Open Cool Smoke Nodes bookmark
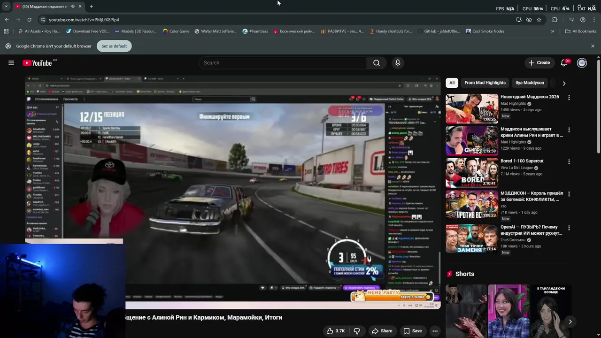This screenshot has width=601, height=338. tap(485, 31)
